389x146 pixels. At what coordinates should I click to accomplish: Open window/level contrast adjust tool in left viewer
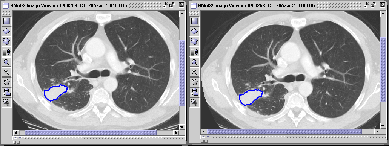[x=6, y=52]
